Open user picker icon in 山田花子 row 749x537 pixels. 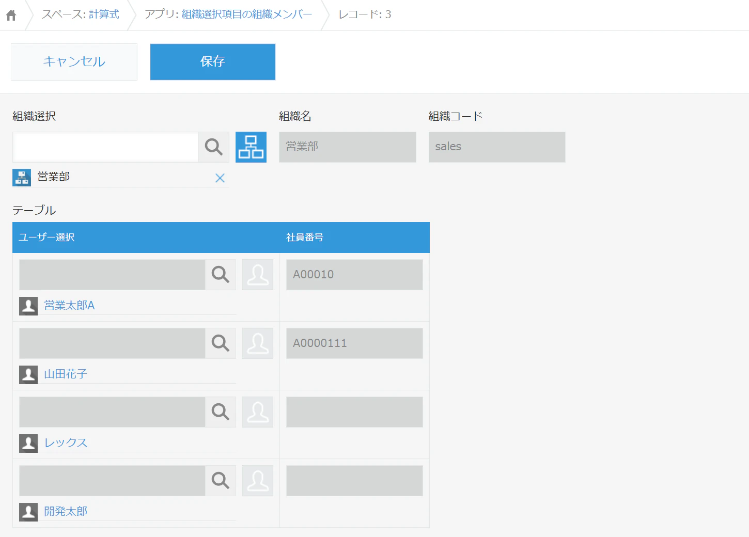pyautogui.click(x=258, y=343)
